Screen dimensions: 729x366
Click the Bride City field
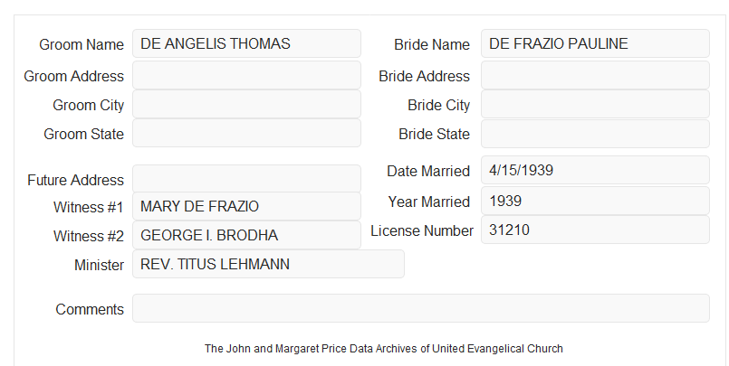595,104
